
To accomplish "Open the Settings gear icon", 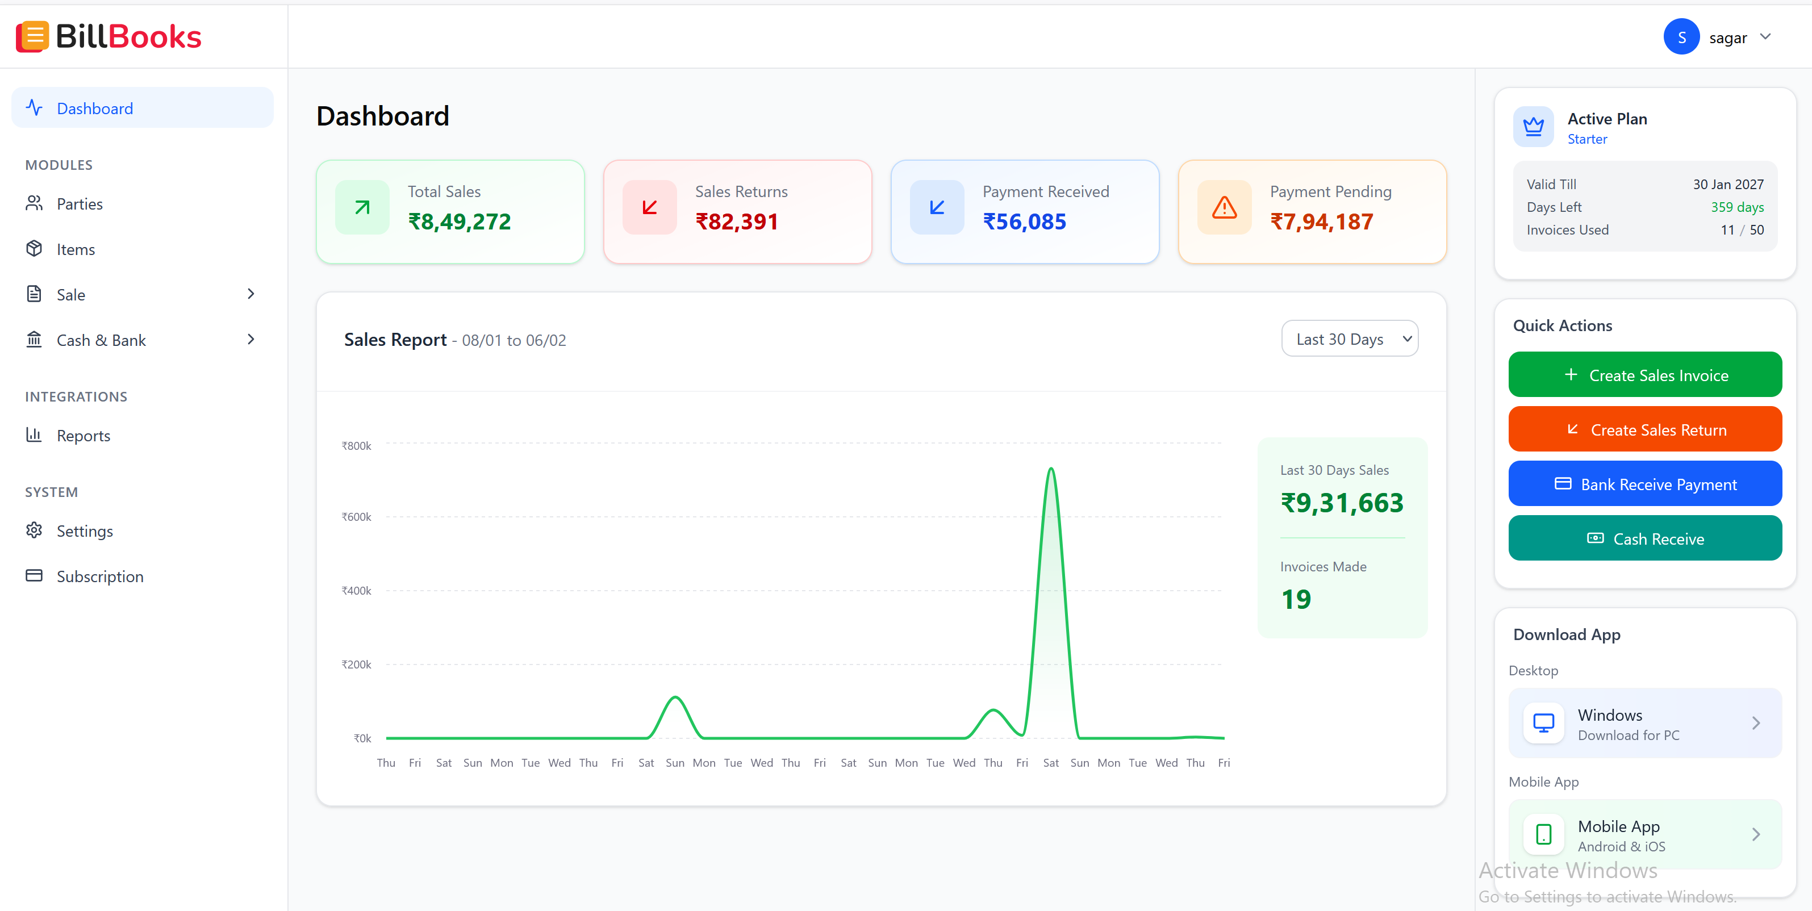I will [x=35, y=530].
